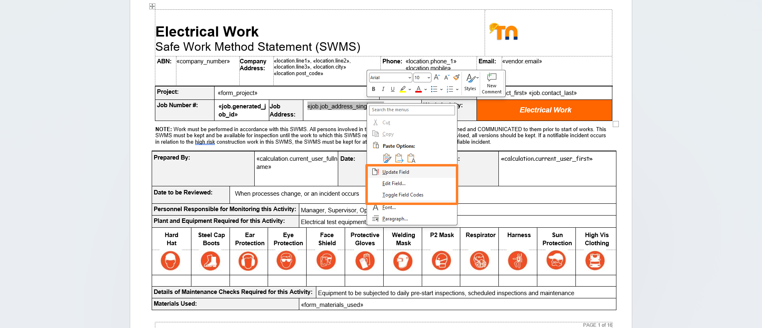Click Copy in the context menu
Image resolution: width=762 pixels, height=328 pixels.
[412, 134]
